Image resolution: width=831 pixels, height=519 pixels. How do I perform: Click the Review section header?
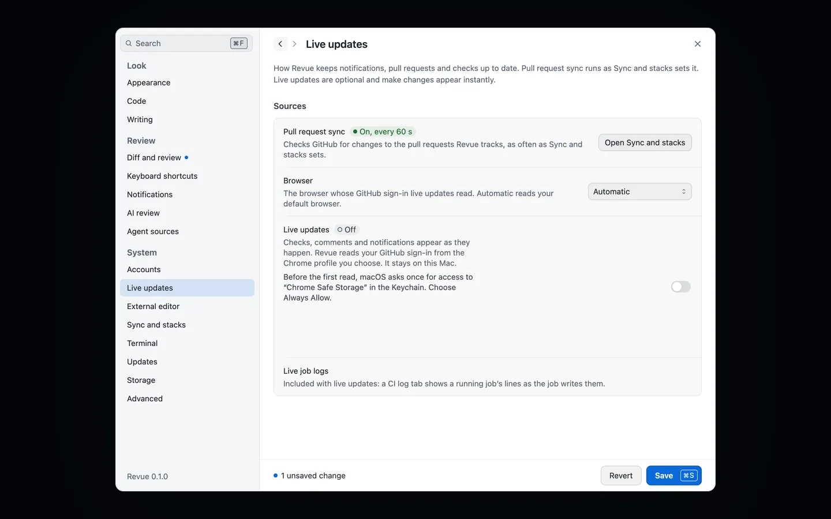click(x=141, y=141)
